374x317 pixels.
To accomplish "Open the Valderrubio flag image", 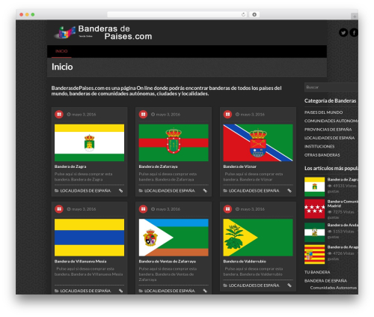I will pyautogui.click(x=258, y=238).
